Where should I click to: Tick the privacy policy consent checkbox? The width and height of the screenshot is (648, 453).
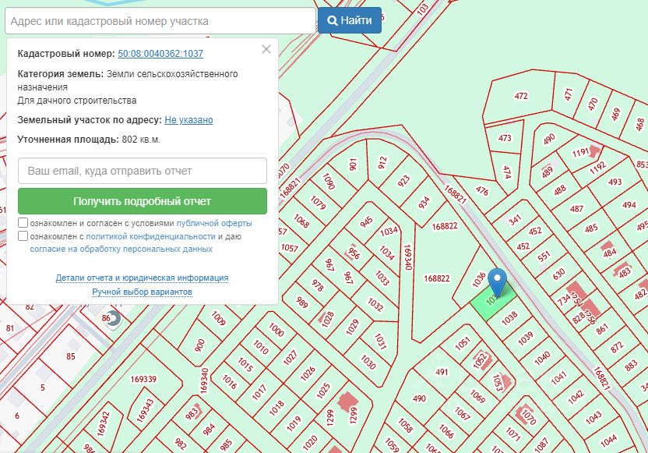pyautogui.click(x=23, y=235)
